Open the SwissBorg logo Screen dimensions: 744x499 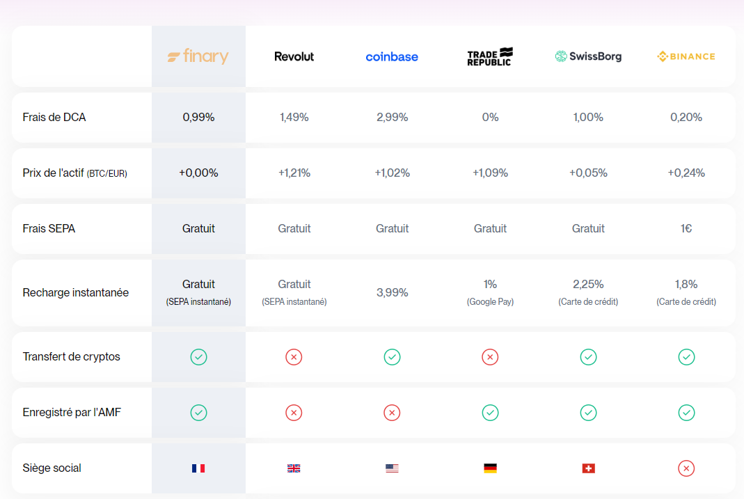(x=588, y=56)
